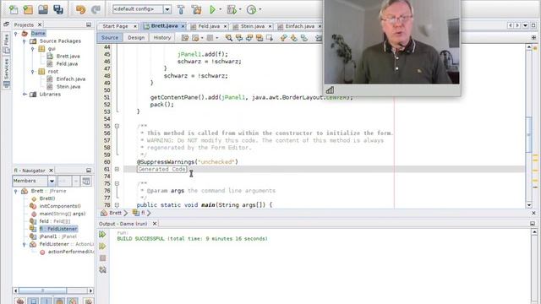Click the Profile Project clock icon
Screen dimensions: 541x304
click(x=252, y=9)
